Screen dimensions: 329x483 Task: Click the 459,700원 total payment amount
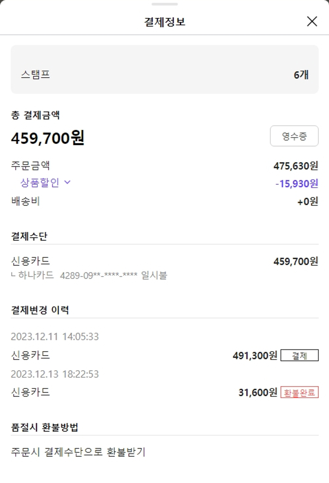click(47, 138)
